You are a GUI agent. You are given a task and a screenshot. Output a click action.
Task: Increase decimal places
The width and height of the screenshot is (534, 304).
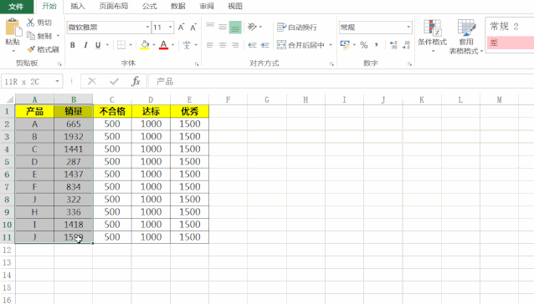(393, 45)
